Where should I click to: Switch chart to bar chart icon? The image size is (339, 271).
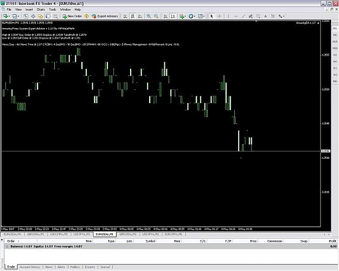point(125,16)
